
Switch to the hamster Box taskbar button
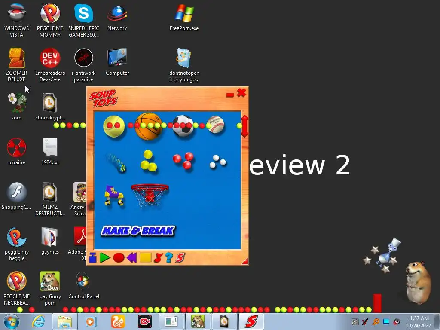click(198, 321)
